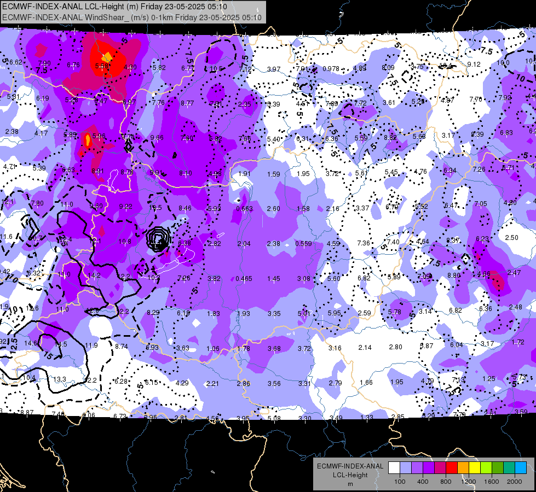This screenshot has height=492, width=536.
Task: Click the map value '8.29'
Action: click(153, 312)
